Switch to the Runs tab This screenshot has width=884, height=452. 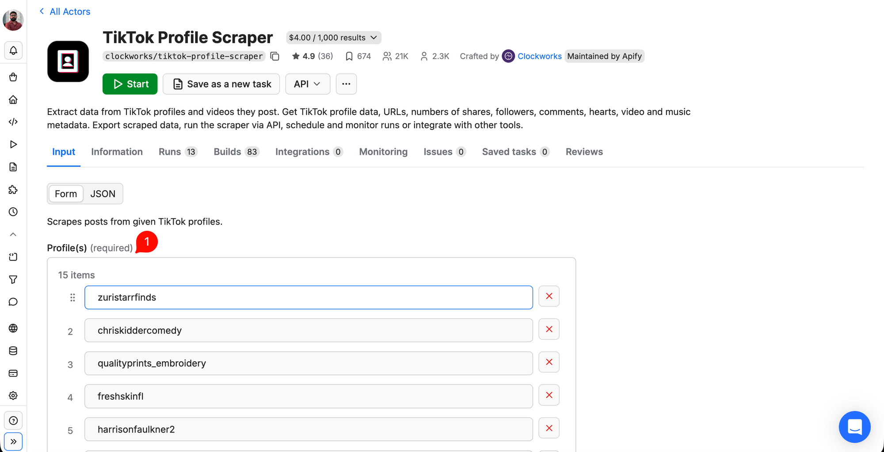pyautogui.click(x=169, y=152)
